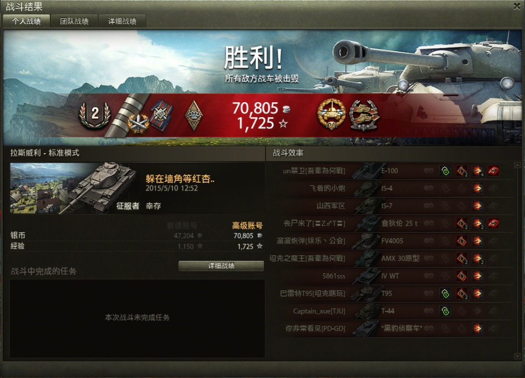Click the double-tank arrow achievement medal
The image size is (525, 378).
(x=364, y=115)
